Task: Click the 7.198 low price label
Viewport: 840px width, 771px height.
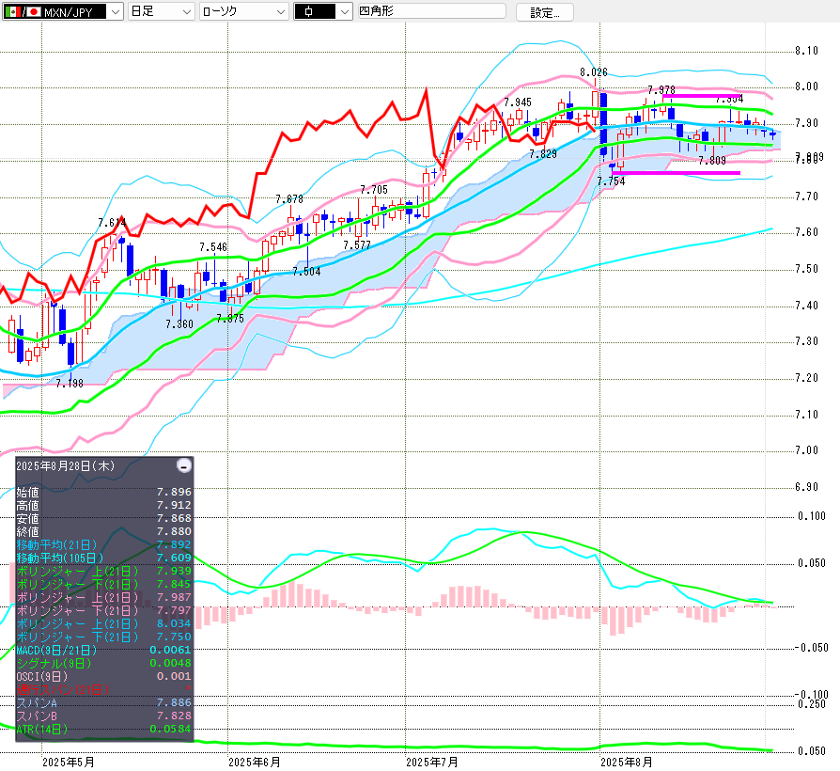Action: click(x=70, y=383)
